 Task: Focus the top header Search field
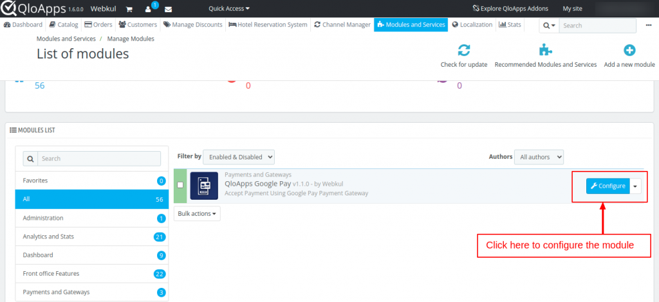[x=597, y=26]
